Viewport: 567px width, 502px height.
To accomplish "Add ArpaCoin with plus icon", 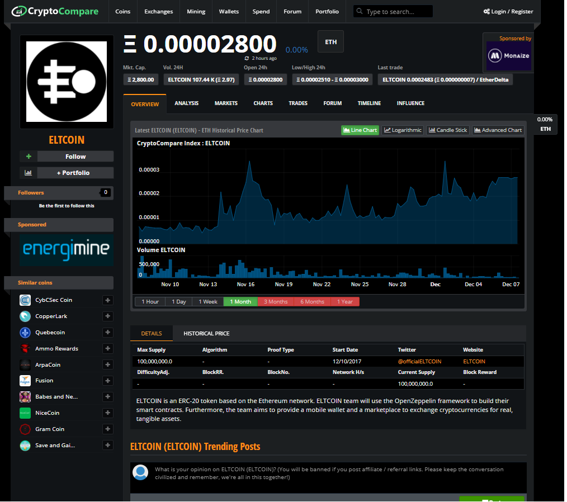I will (108, 364).
